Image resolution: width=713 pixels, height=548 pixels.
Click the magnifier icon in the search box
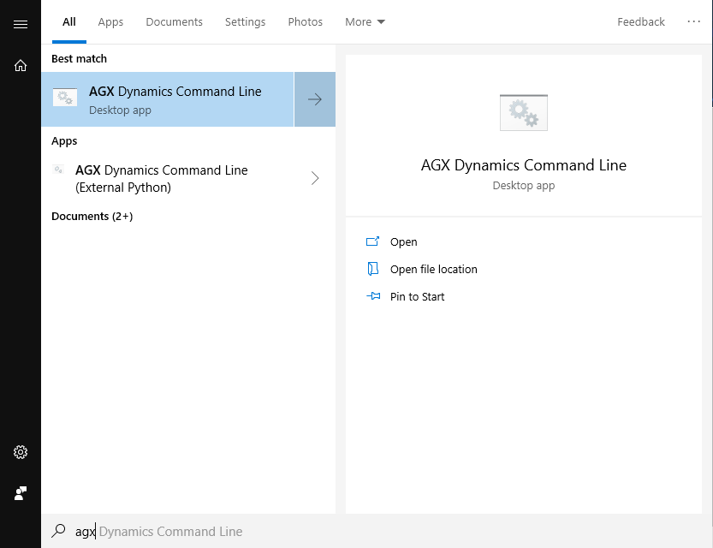click(x=58, y=532)
